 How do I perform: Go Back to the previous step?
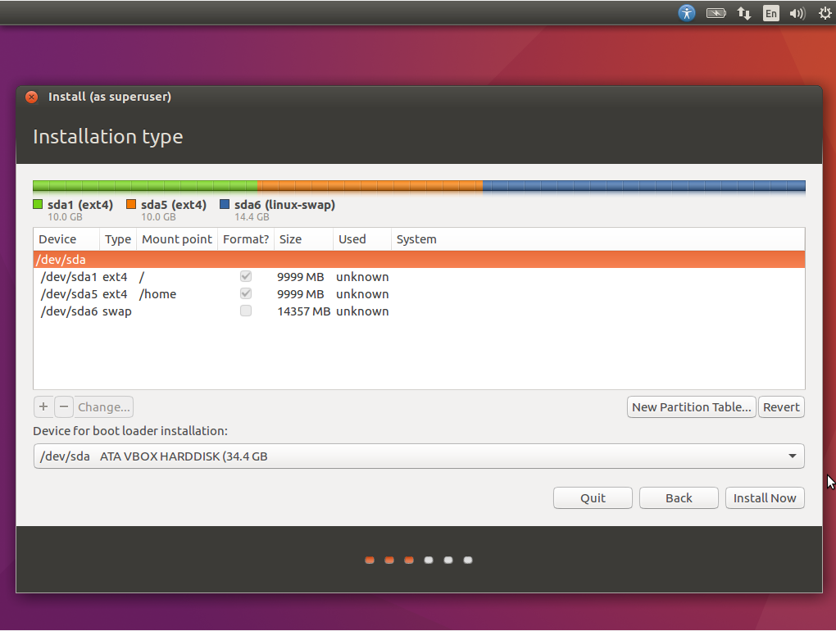(x=678, y=498)
